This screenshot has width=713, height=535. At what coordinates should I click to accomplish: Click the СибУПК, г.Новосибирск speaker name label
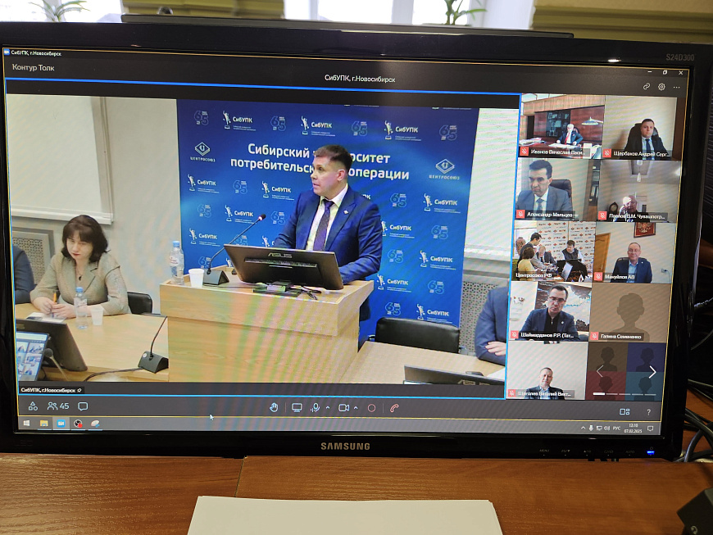(52, 390)
